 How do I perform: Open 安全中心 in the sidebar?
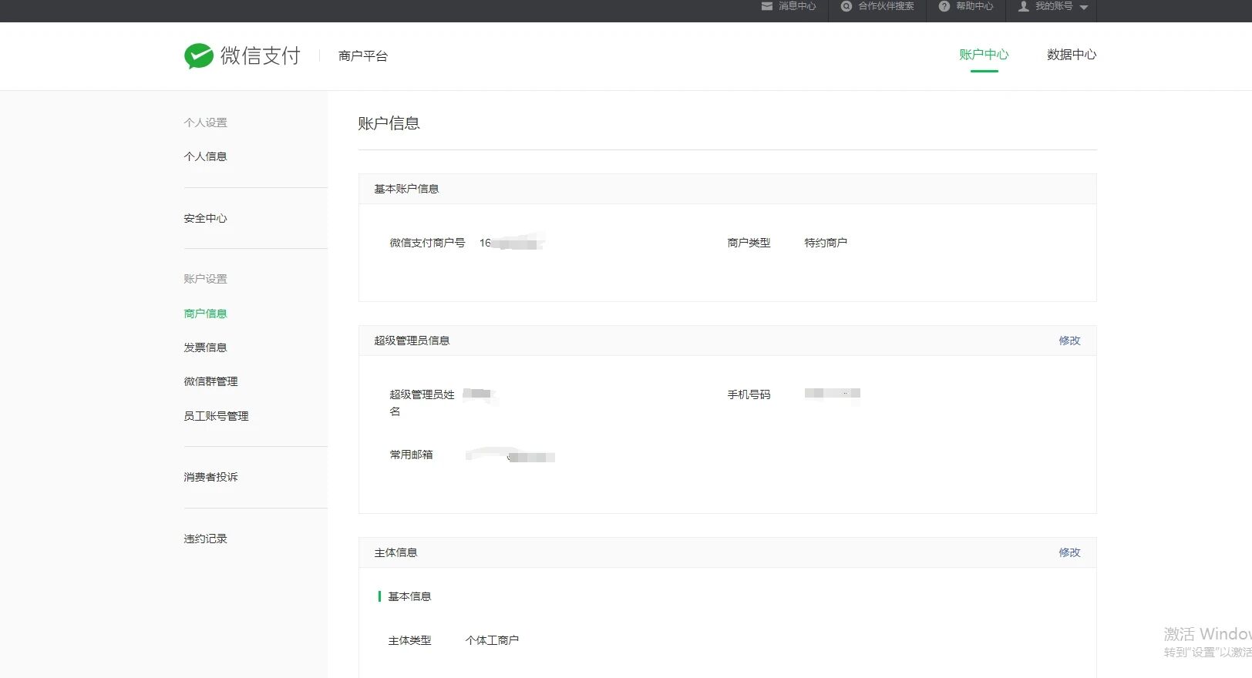click(205, 218)
